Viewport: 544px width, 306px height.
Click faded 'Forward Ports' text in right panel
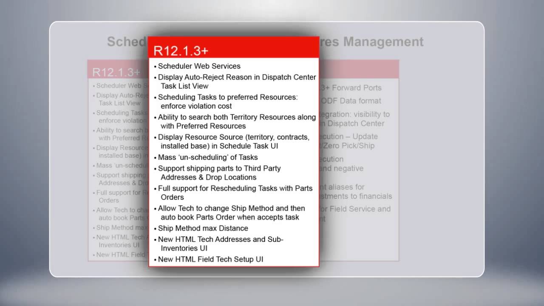(356, 88)
